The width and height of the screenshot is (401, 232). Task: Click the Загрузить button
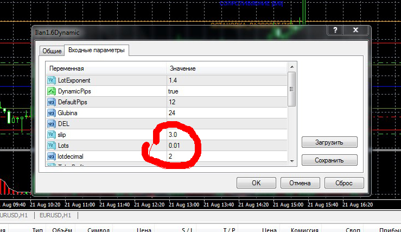329,142
